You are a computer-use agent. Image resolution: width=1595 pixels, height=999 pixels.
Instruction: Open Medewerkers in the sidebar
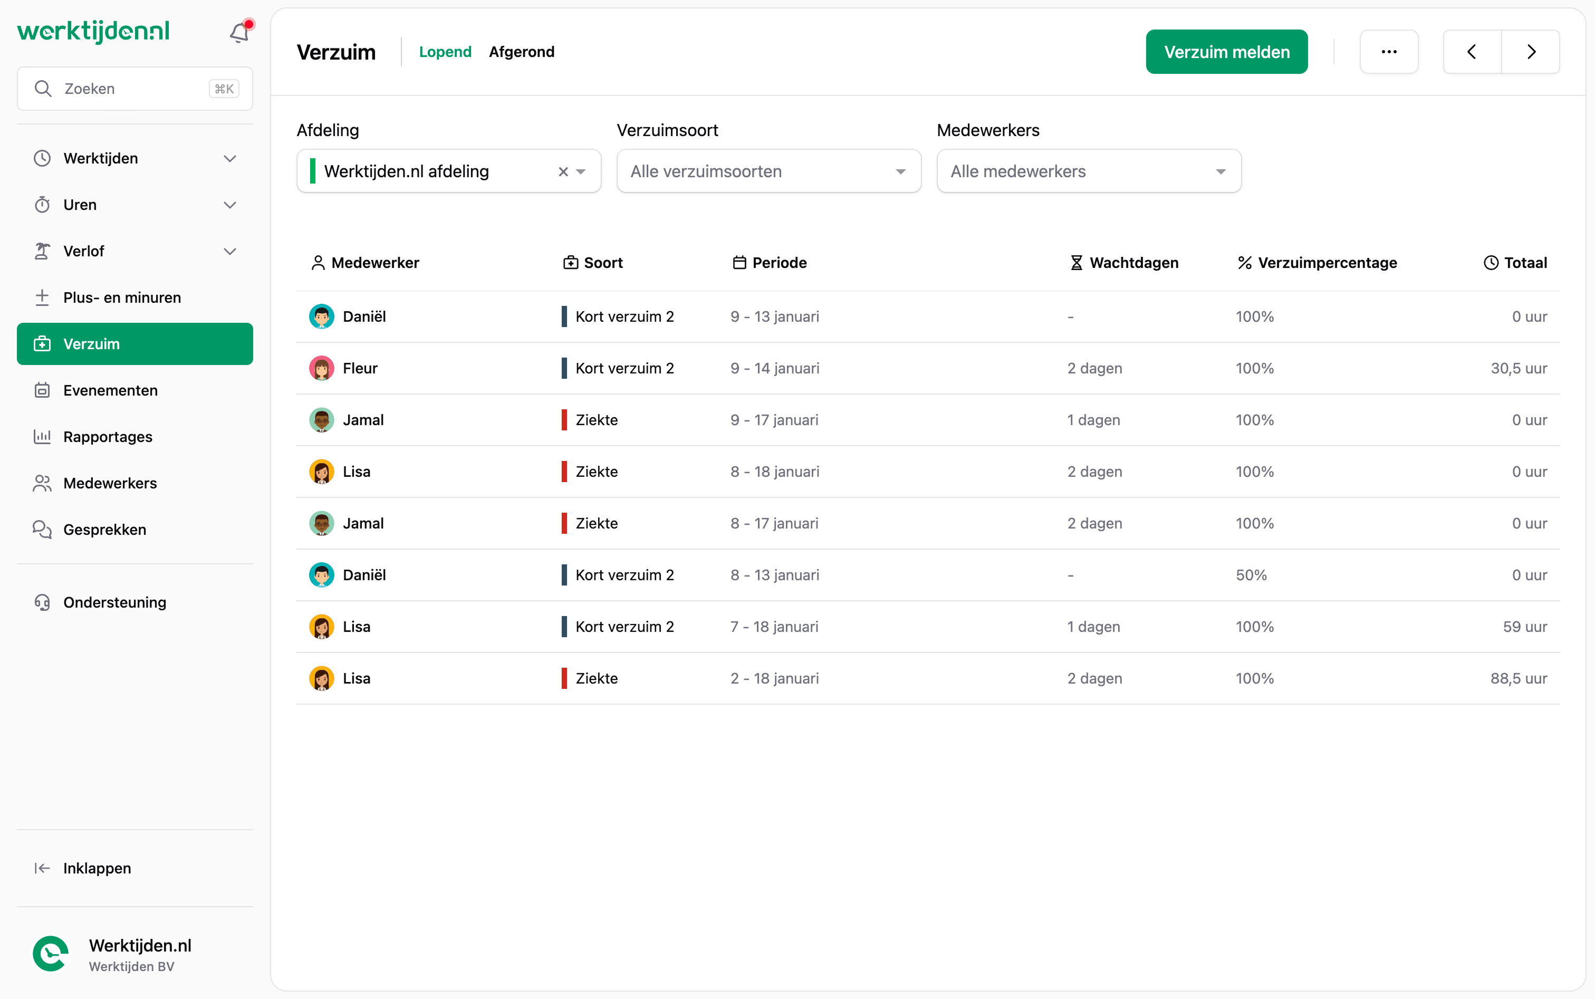135,483
